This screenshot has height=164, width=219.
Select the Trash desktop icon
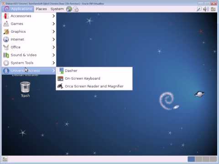coord(25,87)
